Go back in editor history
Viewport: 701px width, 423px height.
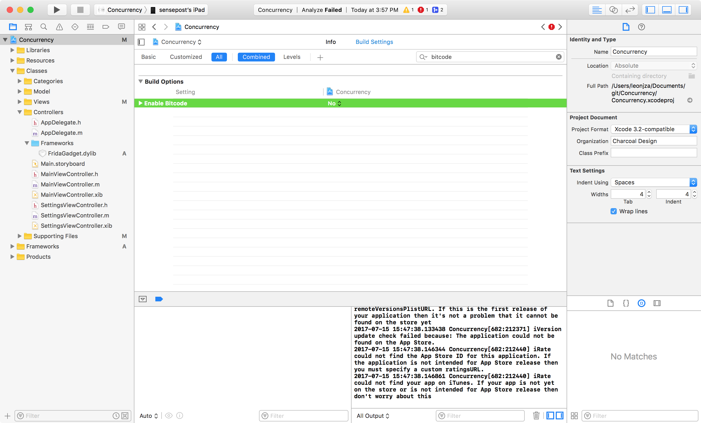tap(154, 27)
